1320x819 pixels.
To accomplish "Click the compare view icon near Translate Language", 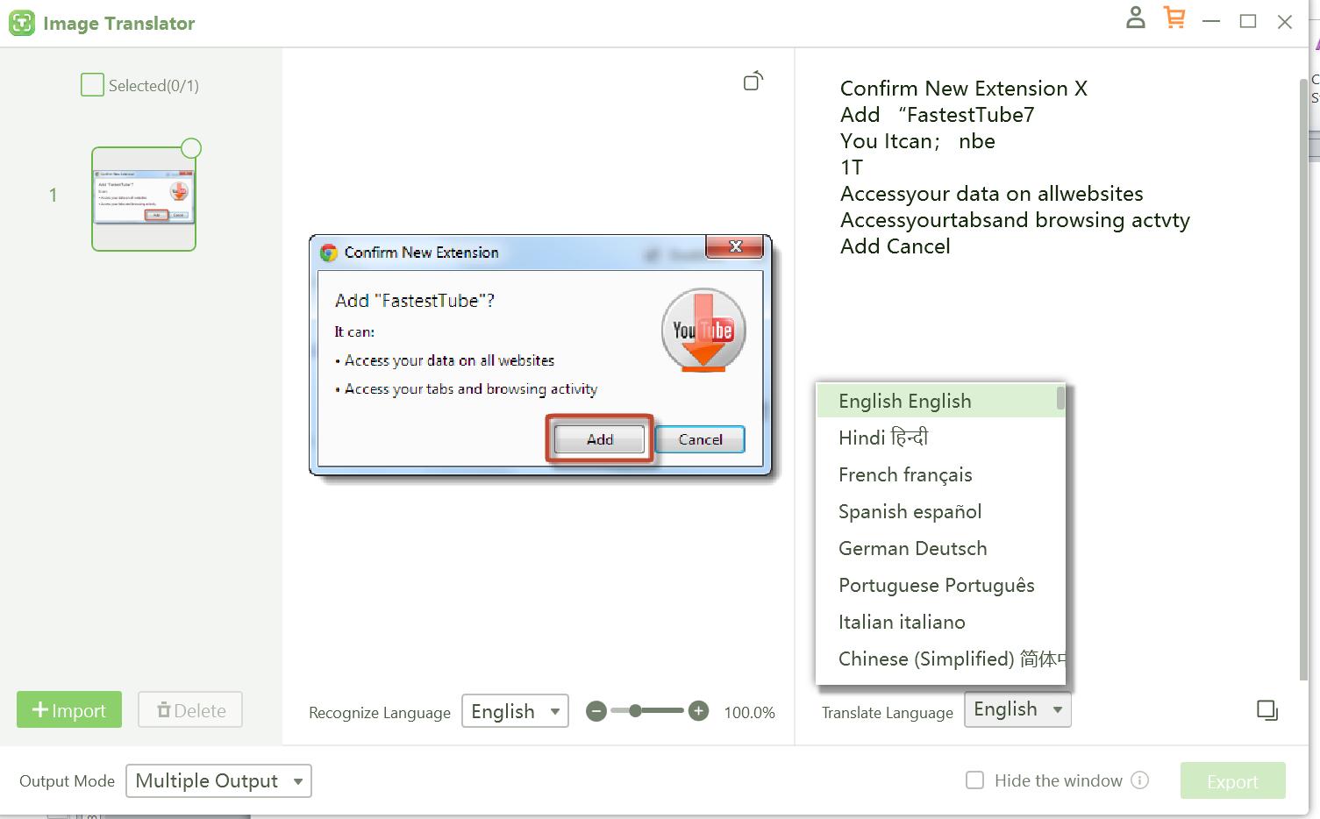I will pos(1266,710).
